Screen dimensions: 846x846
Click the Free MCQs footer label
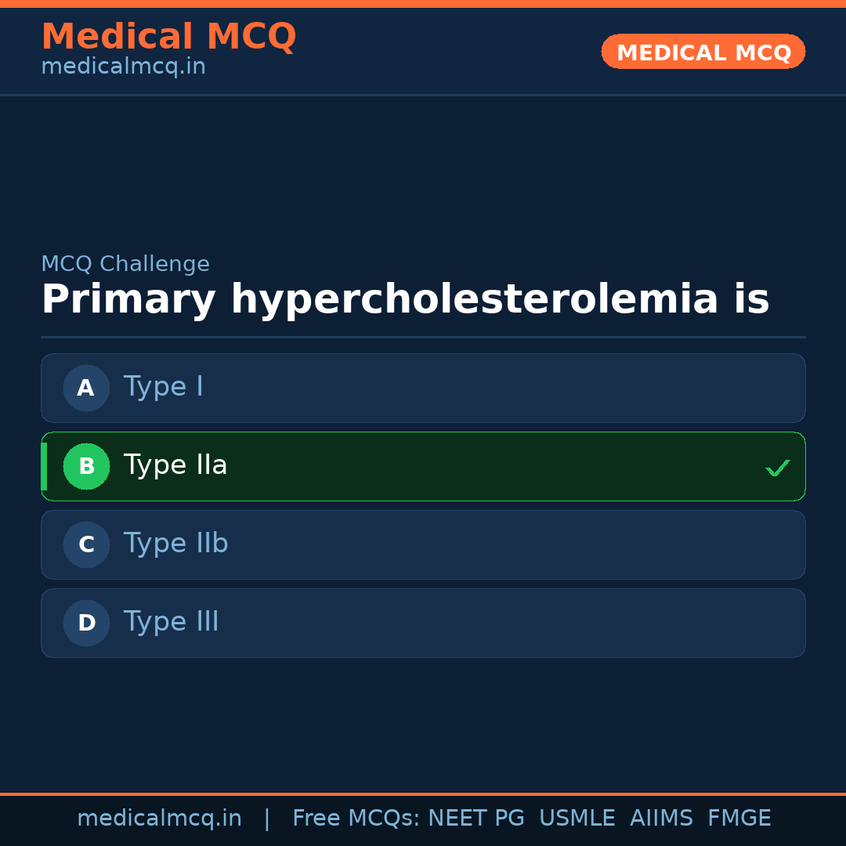click(x=356, y=818)
